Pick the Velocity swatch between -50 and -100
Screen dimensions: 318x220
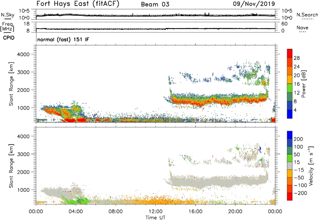pos(290,181)
